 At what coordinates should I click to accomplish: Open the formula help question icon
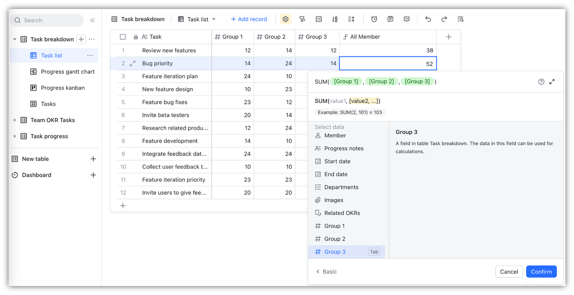(x=541, y=81)
